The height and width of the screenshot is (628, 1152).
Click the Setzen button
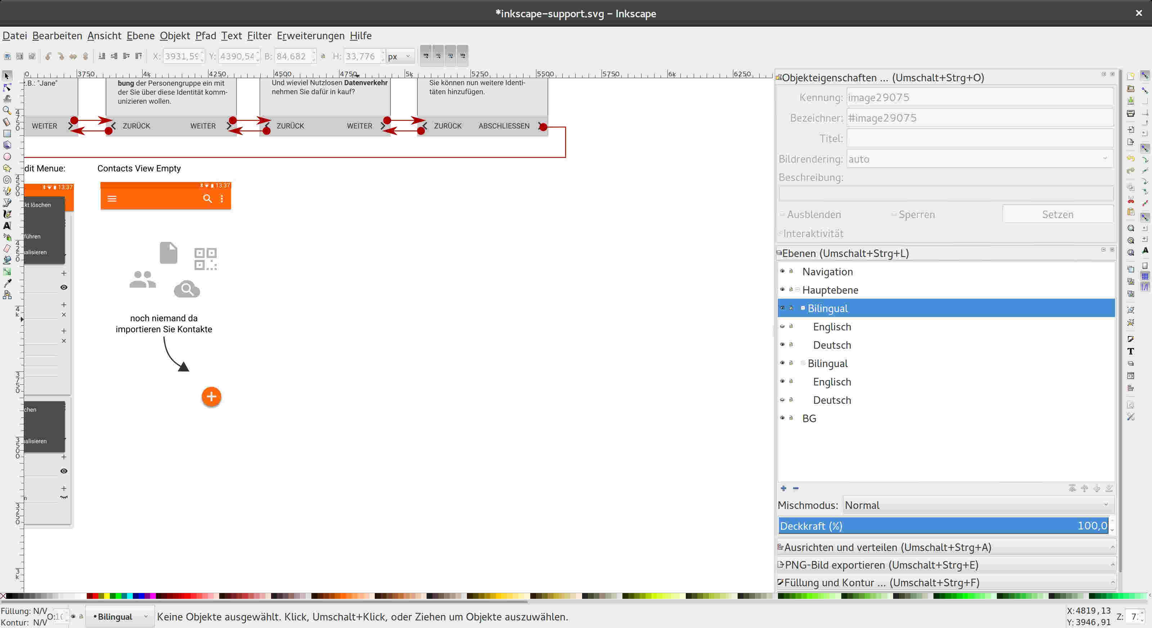point(1057,214)
